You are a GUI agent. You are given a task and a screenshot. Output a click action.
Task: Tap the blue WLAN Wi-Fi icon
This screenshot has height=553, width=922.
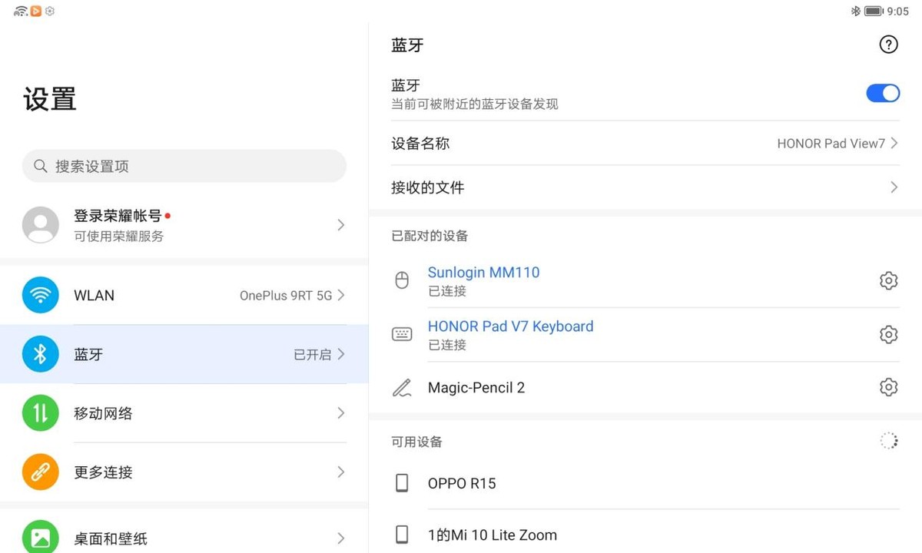(41, 296)
